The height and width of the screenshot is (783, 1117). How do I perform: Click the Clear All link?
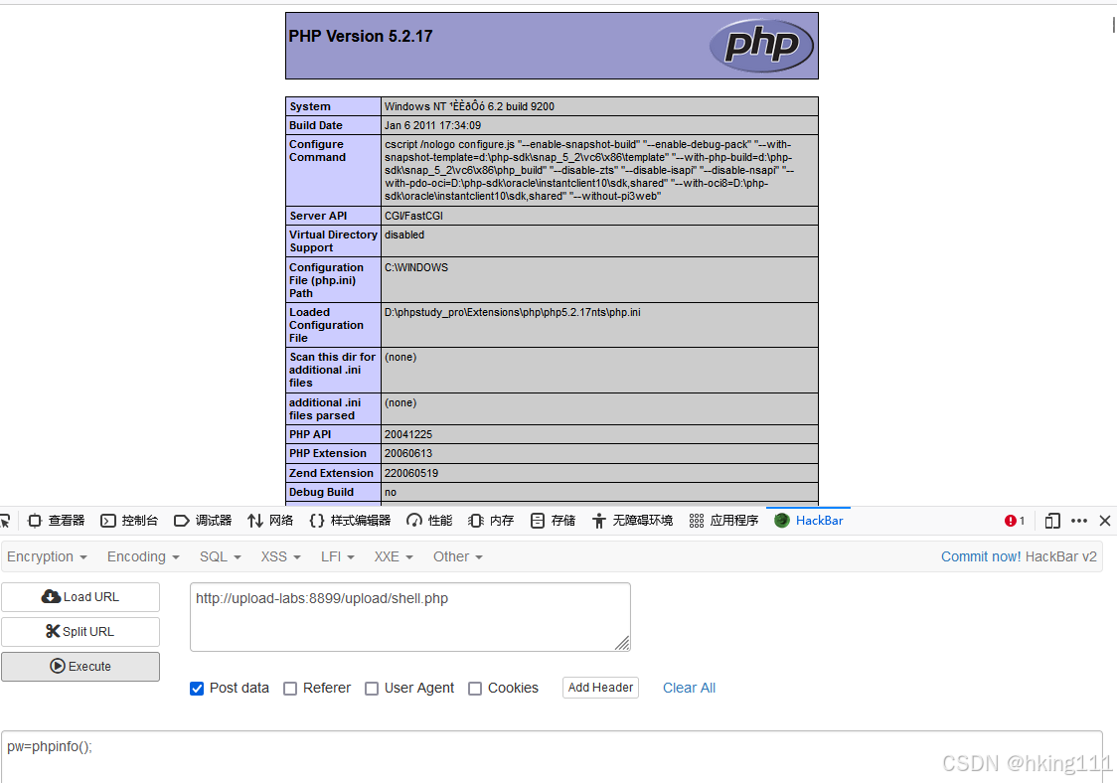pos(689,688)
